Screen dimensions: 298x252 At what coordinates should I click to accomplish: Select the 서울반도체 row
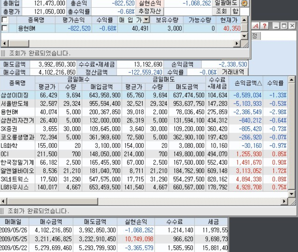coord(143,104)
